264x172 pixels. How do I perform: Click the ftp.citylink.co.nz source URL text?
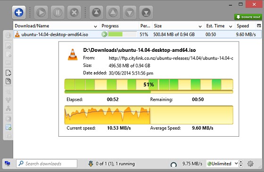(x=171, y=58)
